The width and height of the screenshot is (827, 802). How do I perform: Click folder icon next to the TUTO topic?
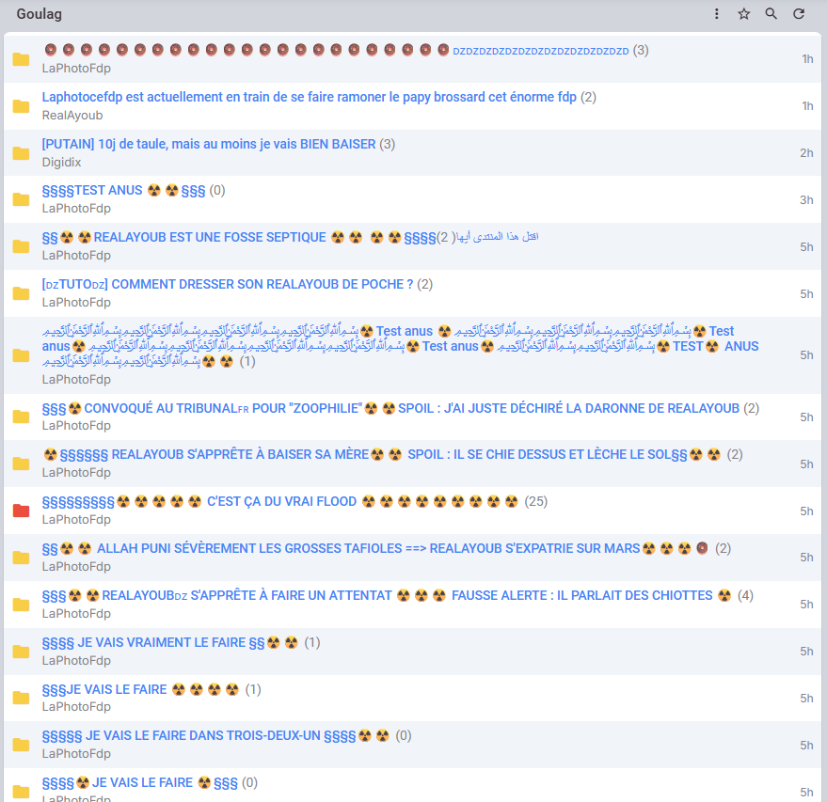(21, 293)
